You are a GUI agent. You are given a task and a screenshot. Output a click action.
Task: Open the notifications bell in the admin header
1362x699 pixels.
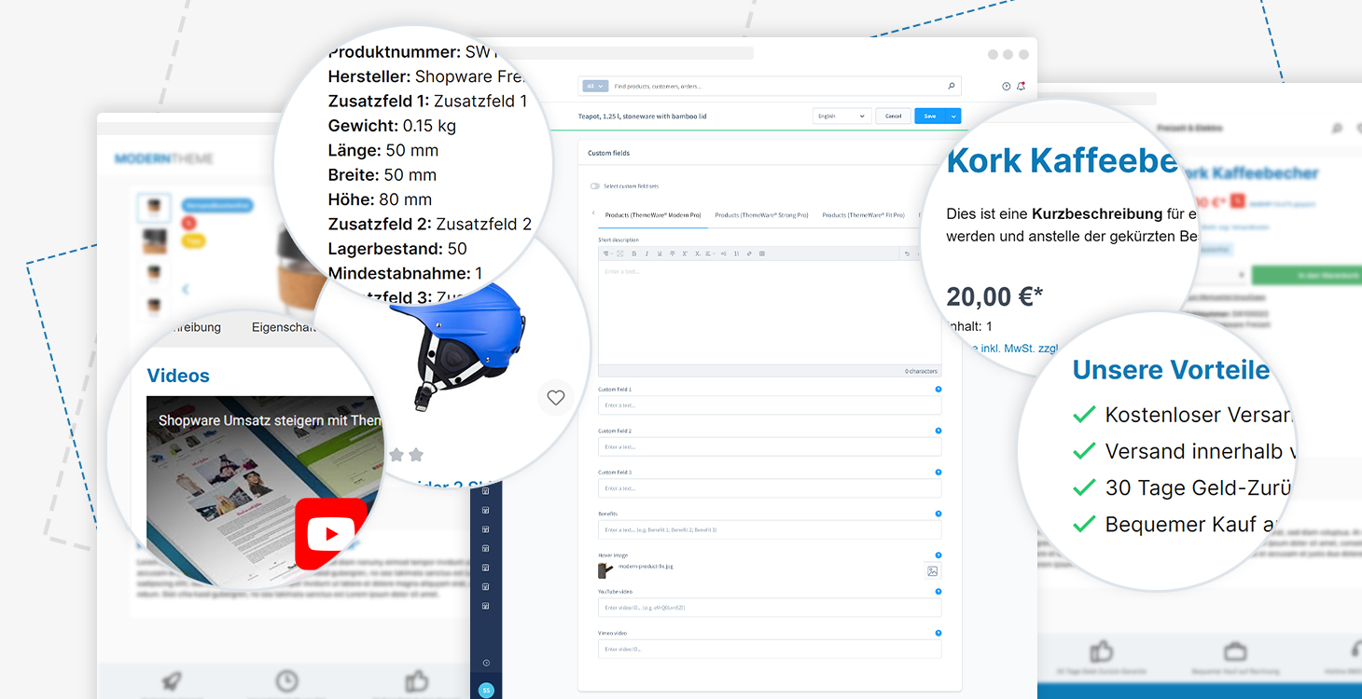click(x=1021, y=86)
